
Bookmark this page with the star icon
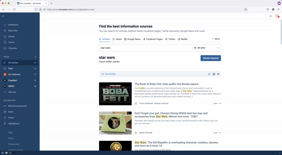246,10
